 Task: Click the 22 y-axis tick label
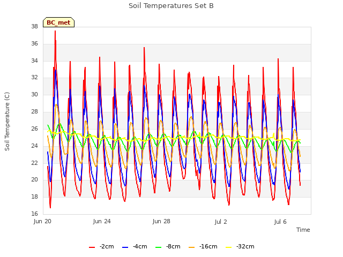click(x=34, y=163)
